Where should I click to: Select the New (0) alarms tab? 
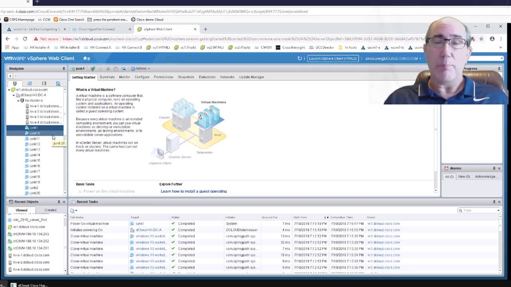click(x=464, y=177)
